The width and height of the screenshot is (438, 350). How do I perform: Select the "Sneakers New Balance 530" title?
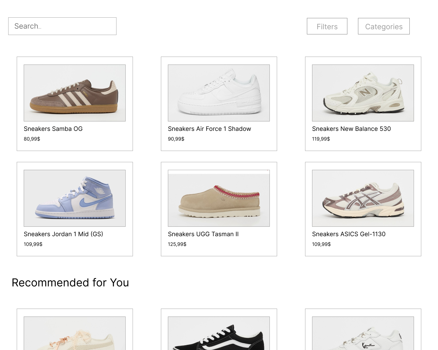351,129
